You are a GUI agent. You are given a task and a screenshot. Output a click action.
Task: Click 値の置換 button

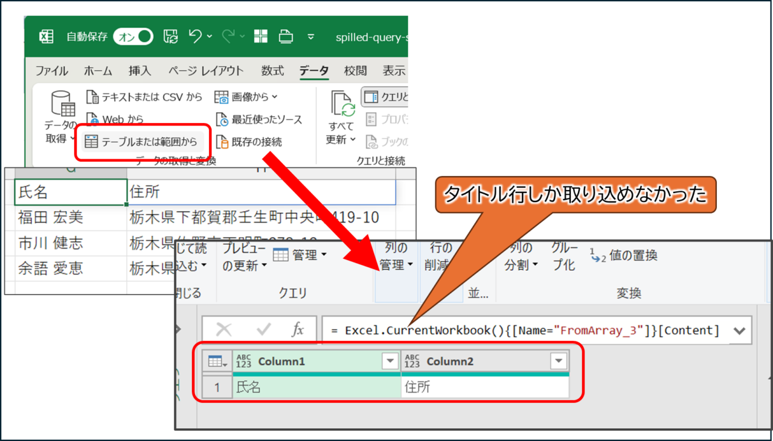coord(623,255)
